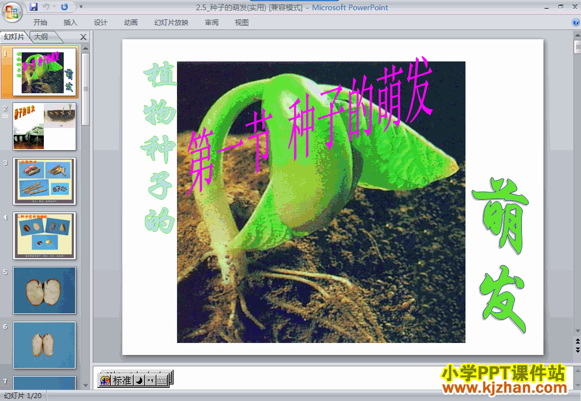Close the slides thumbnail pane

point(84,37)
